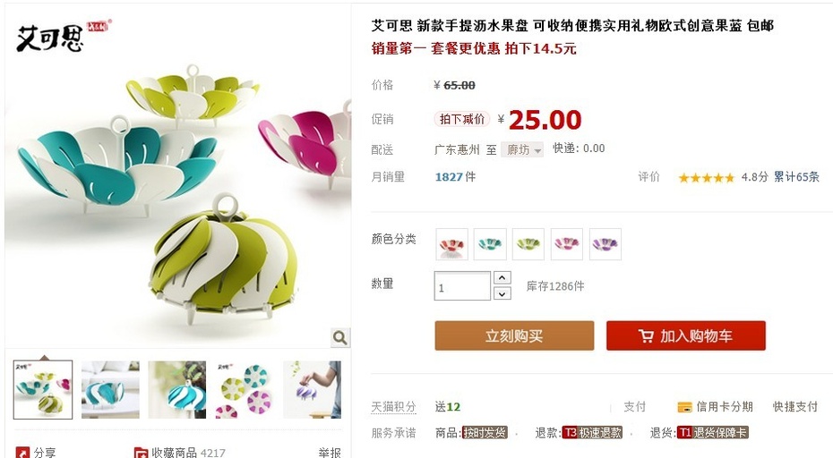Pick the purple fruit basket color option
The width and height of the screenshot is (833, 458).
click(x=605, y=244)
